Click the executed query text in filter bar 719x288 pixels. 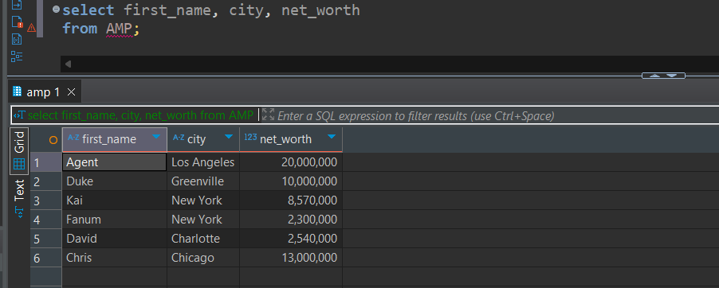[x=140, y=115]
